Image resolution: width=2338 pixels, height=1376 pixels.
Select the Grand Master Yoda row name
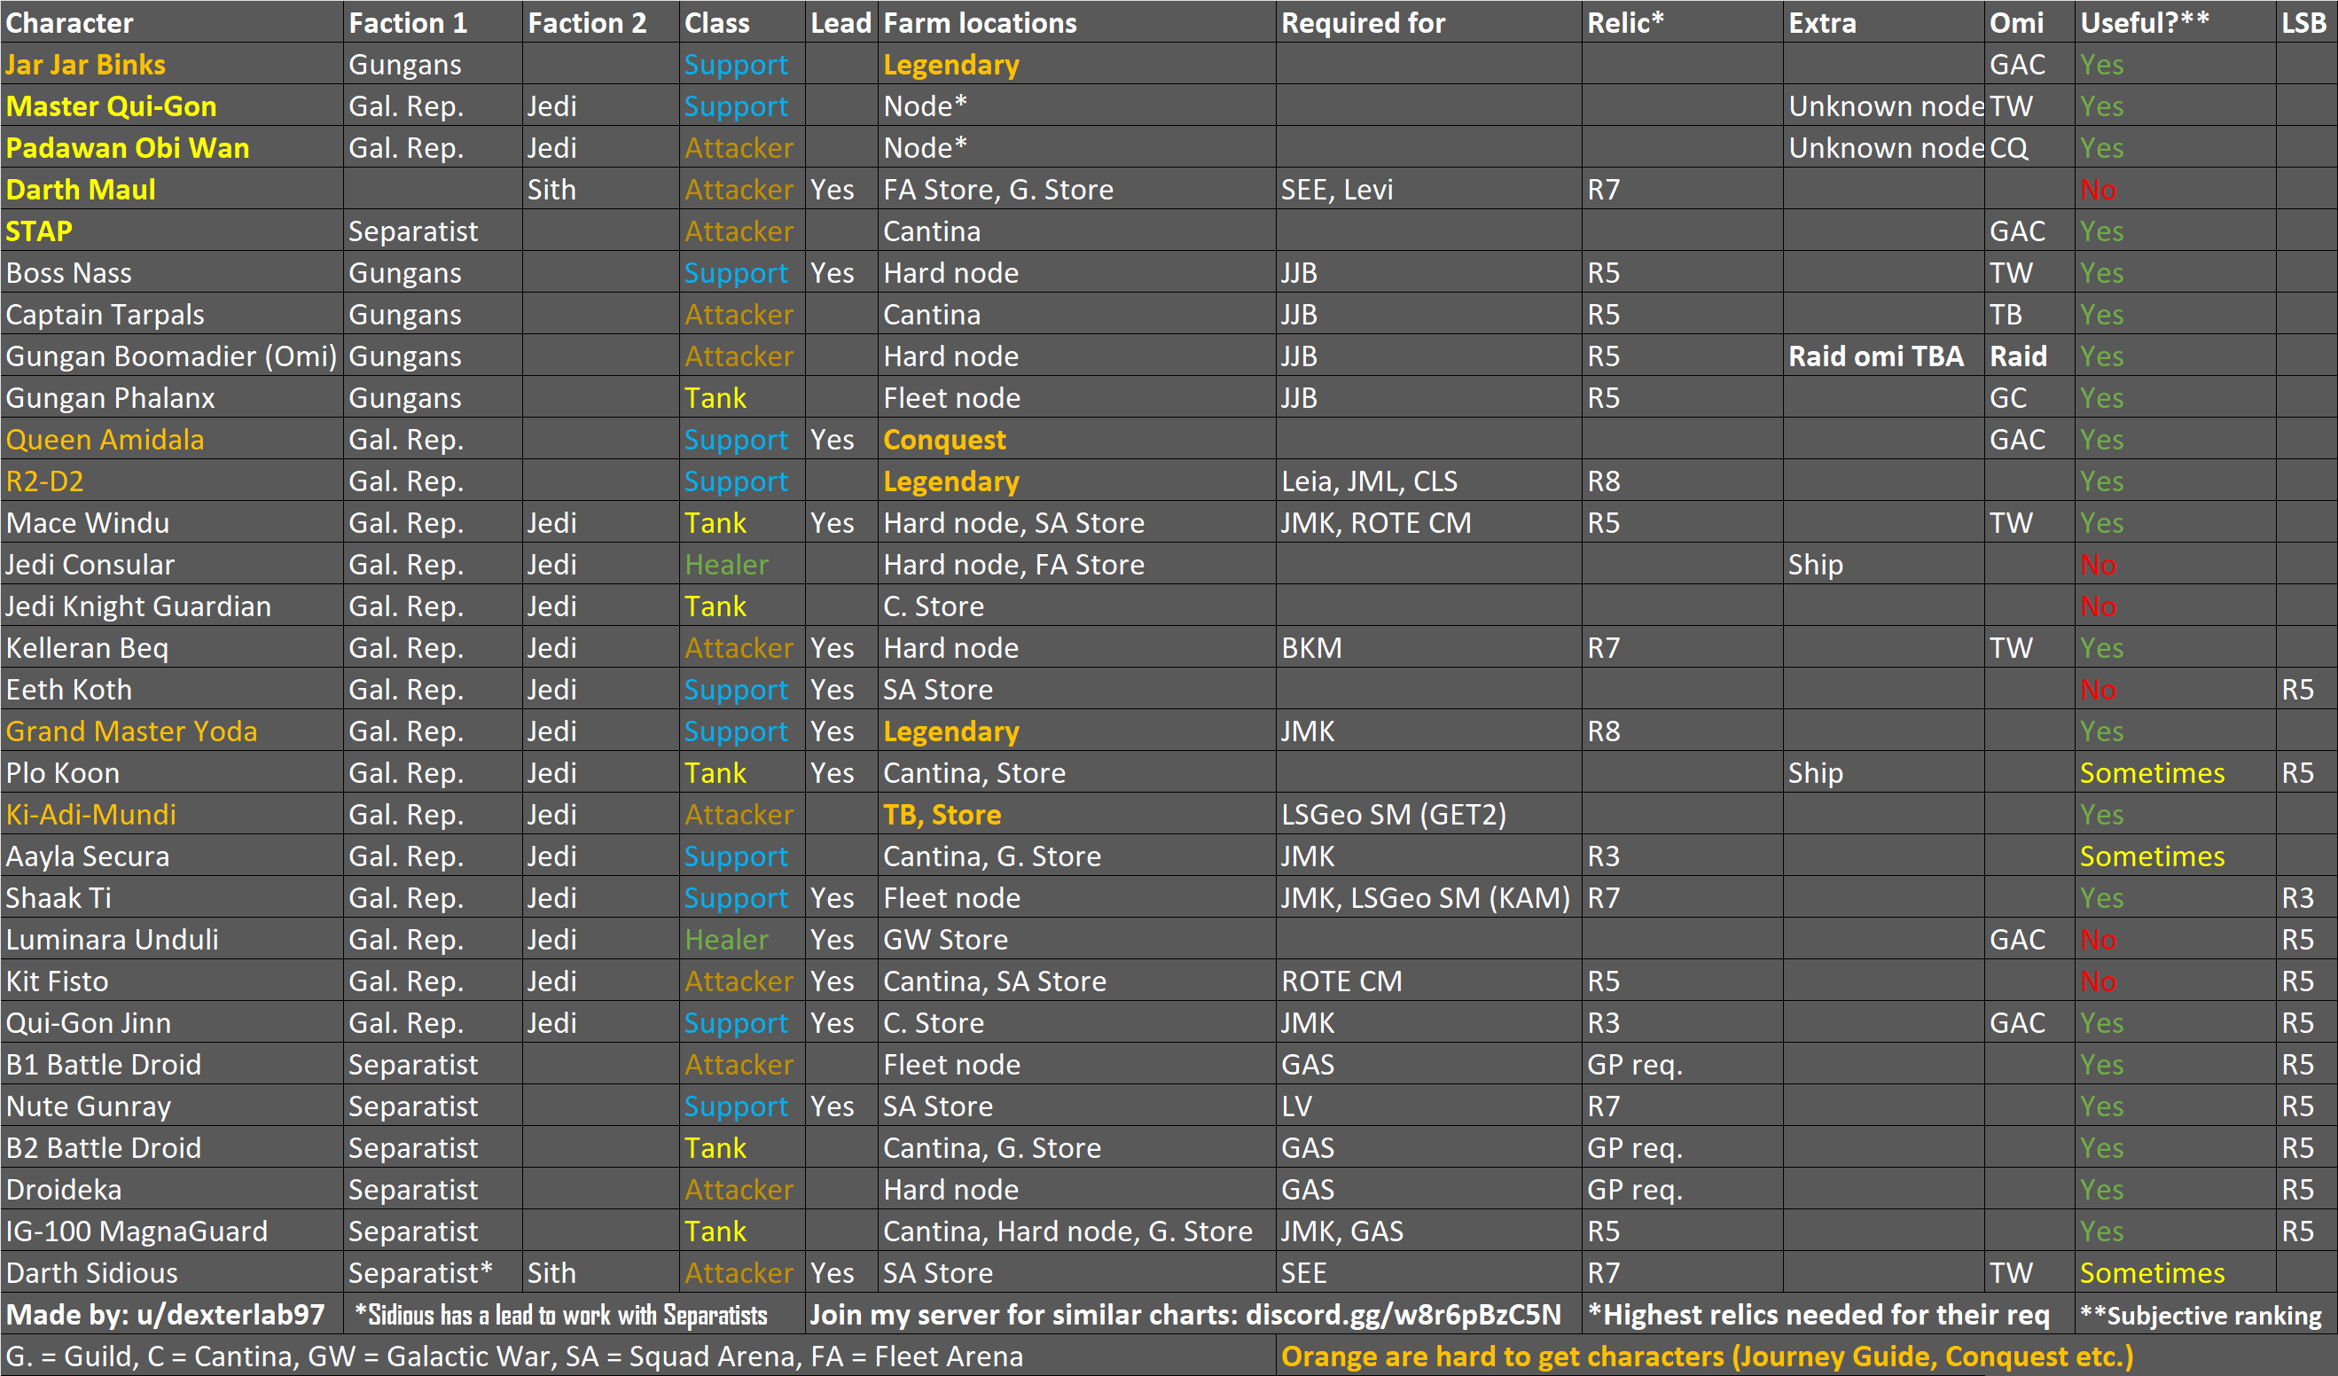pyautogui.click(x=131, y=731)
